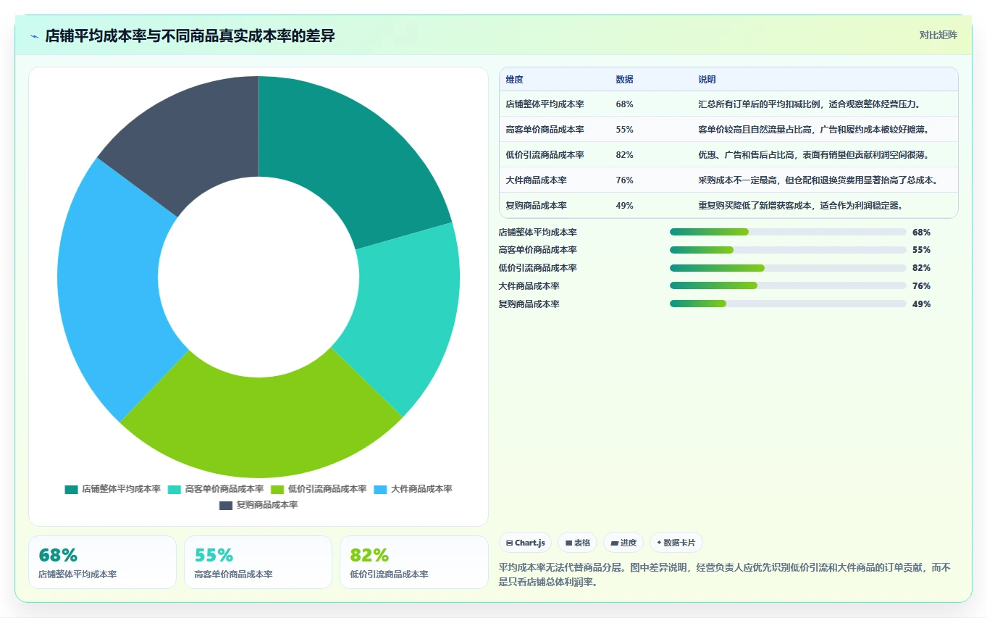Click the 49% value in the table

(x=624, y=206)
